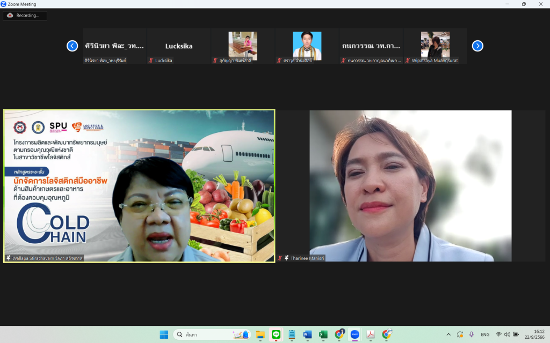Click the previous participants arrow in gallery strip

pos(73,46)
